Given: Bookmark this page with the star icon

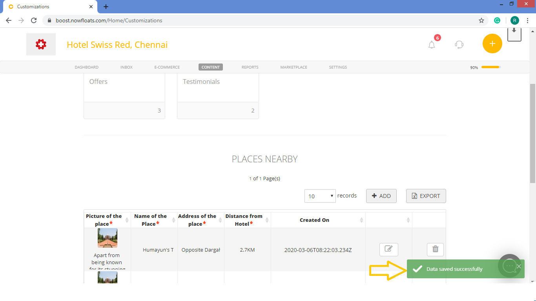Looking at the screenshot, I should click(481, 20).
